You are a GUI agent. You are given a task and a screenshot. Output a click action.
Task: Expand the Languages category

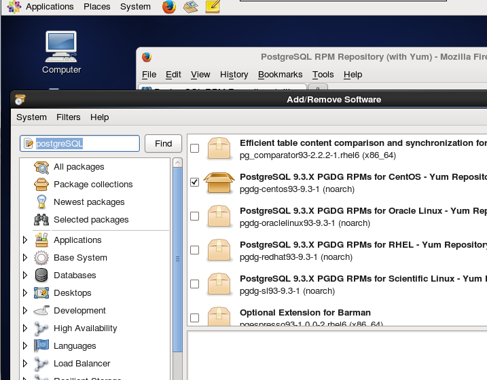25,345
